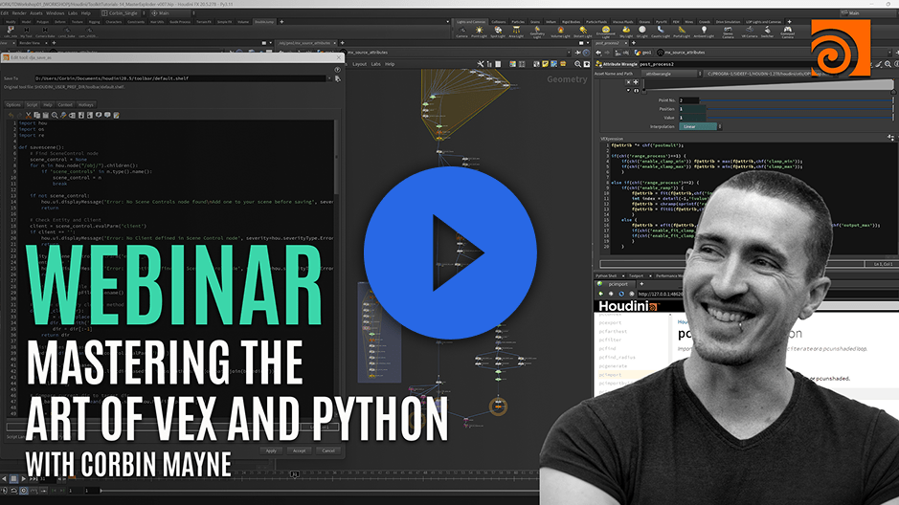Select the Camera shelf tool
The image size is (899, 505).
coord(461,33)
